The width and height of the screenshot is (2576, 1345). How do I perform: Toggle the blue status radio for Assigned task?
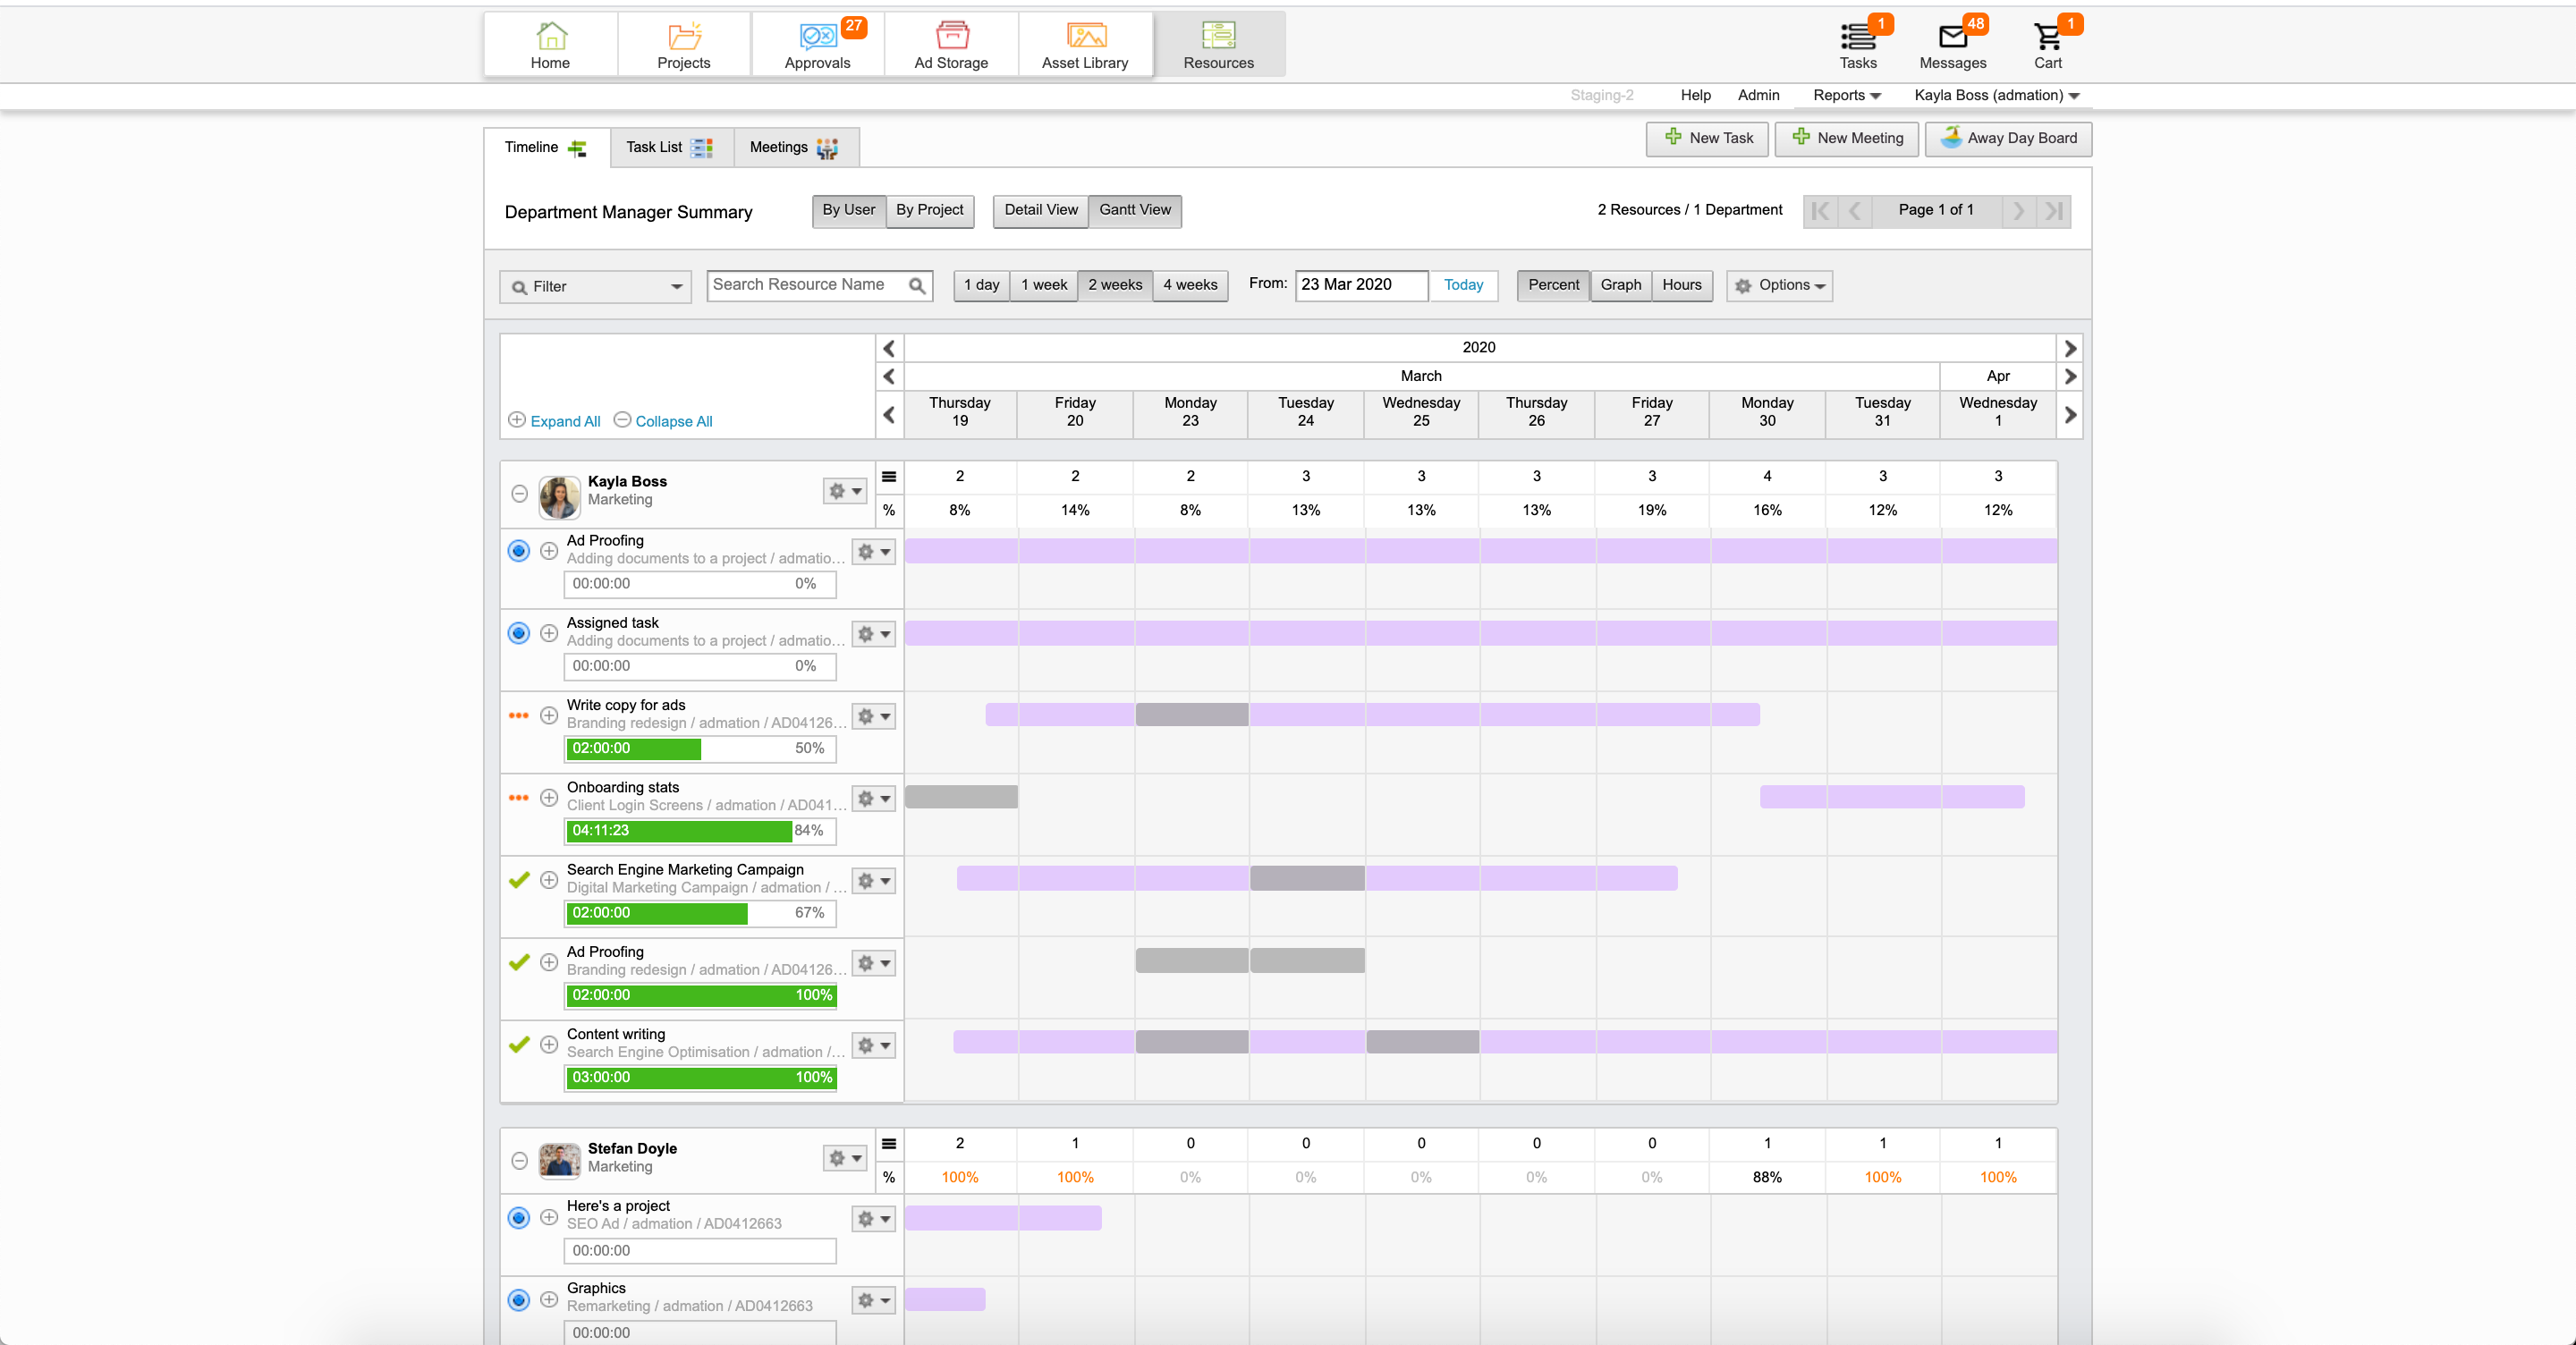[518, 633]
